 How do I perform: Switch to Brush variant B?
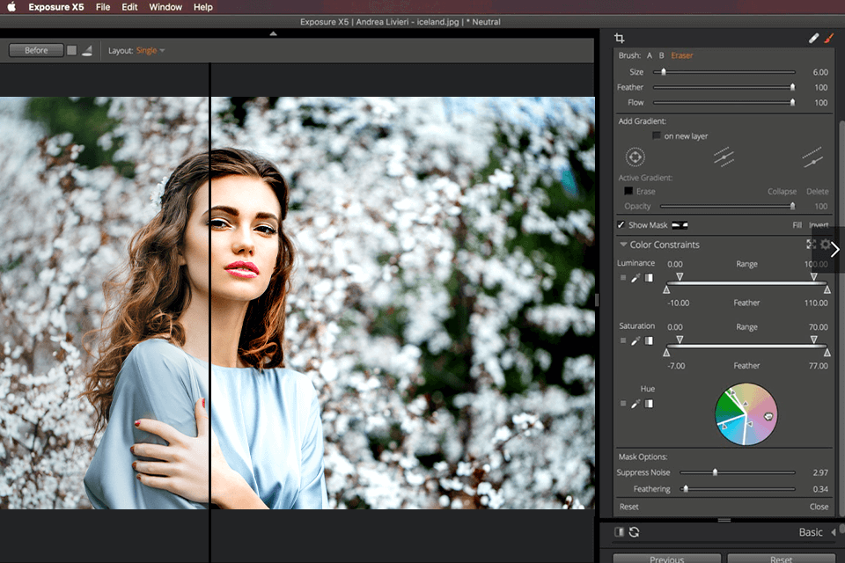click(x=662, y=55)
